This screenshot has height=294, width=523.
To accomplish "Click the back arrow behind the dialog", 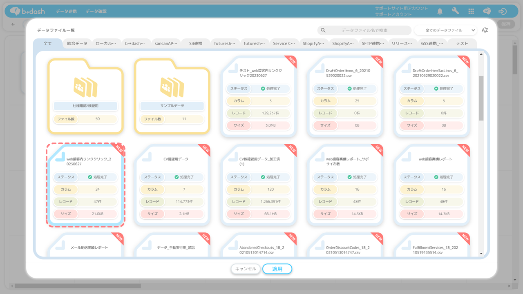I will (13, 24).
